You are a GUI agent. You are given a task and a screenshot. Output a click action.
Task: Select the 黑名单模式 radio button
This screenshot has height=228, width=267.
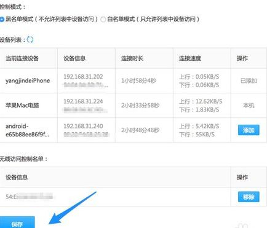coord(2,20)
